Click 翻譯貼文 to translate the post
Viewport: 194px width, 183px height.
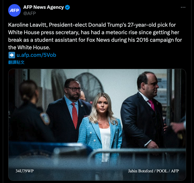coord(16,62)
